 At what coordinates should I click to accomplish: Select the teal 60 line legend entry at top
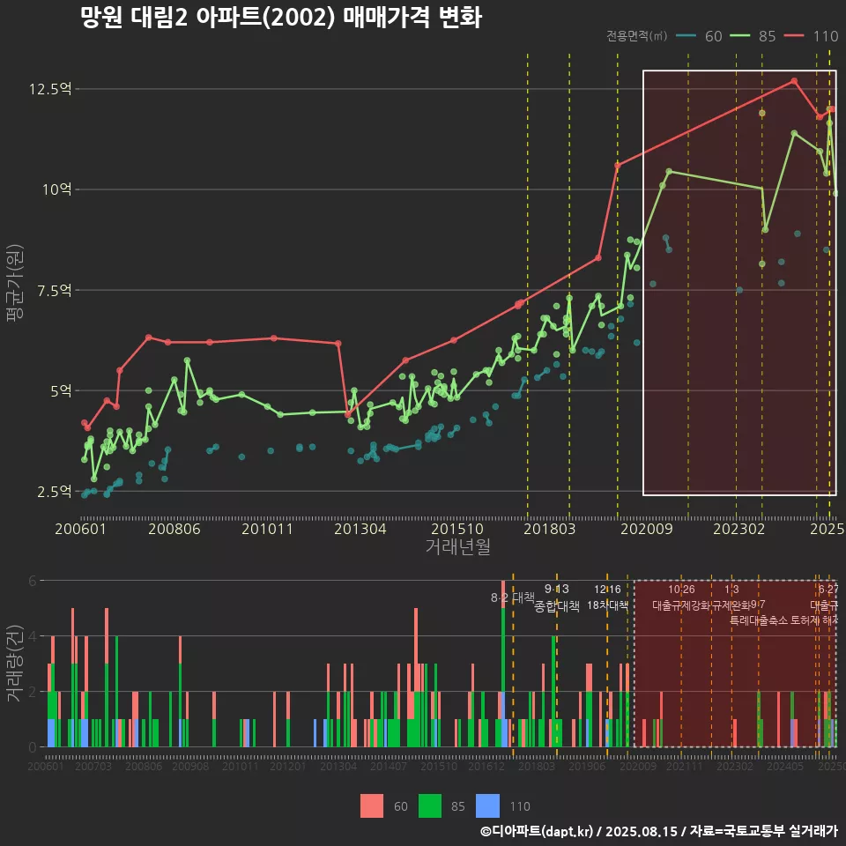(x=699, y=36)
